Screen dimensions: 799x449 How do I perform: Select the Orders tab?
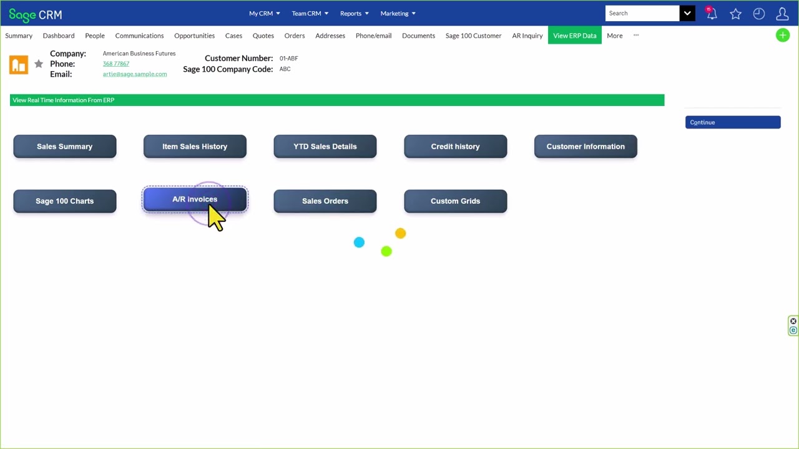[295, 36]
